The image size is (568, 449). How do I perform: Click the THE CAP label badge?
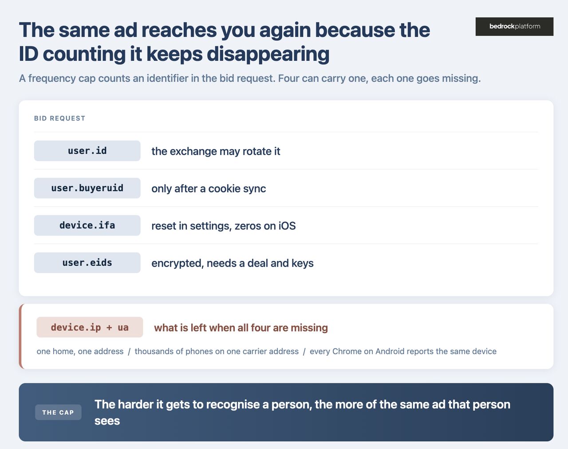[58, 412]
